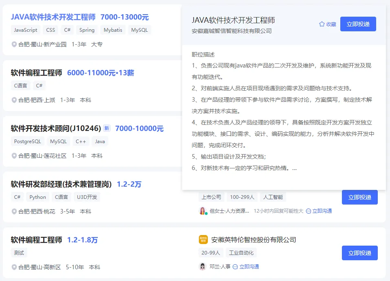390x281 pixels.
Task: Select the PostgreSQL skill tag
Action: point(27,141)
